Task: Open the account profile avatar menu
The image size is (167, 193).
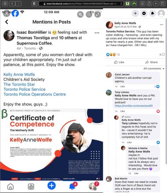Action: 161,13
